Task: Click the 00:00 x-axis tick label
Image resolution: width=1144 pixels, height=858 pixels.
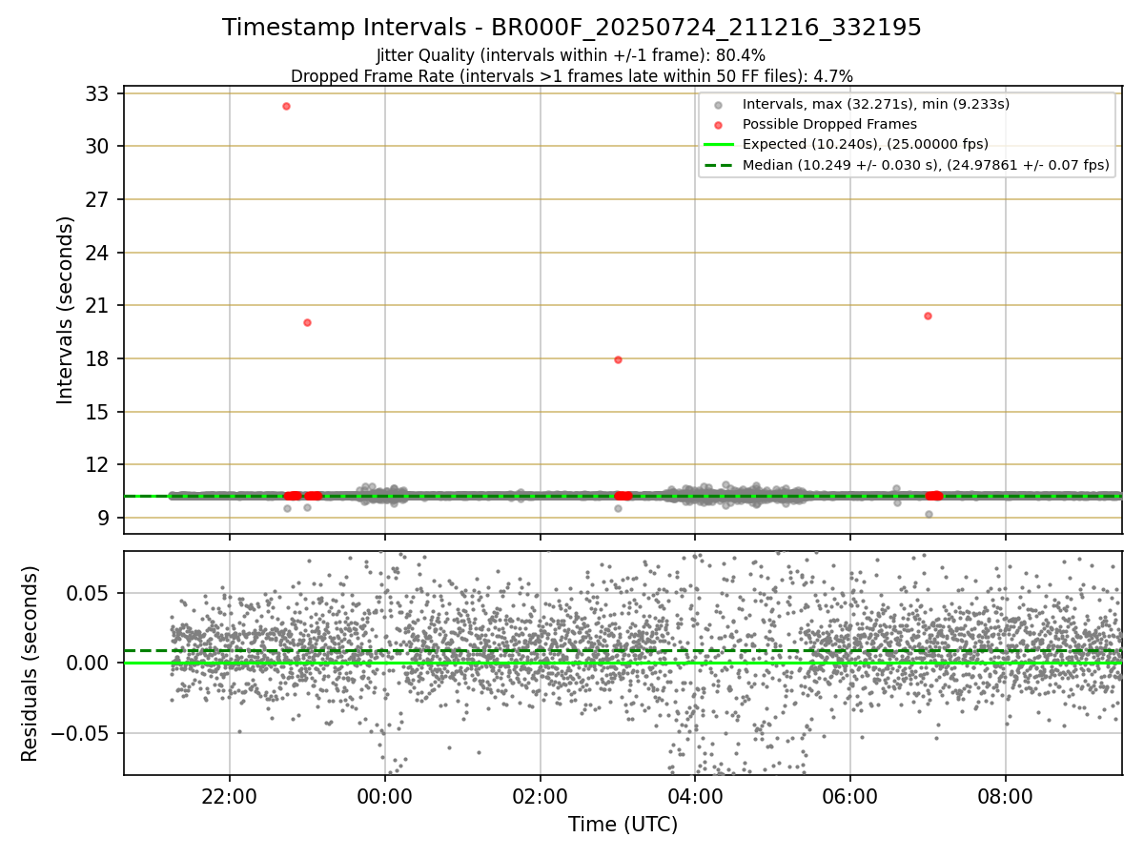Action: tap(384, 797)
